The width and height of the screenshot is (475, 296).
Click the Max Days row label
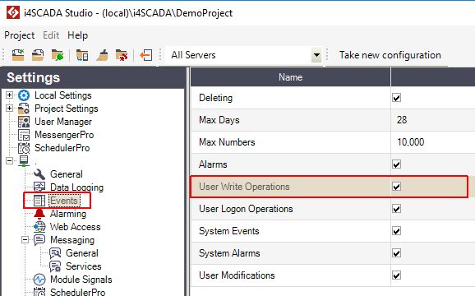pyautogui.click(x=219, y=120)
